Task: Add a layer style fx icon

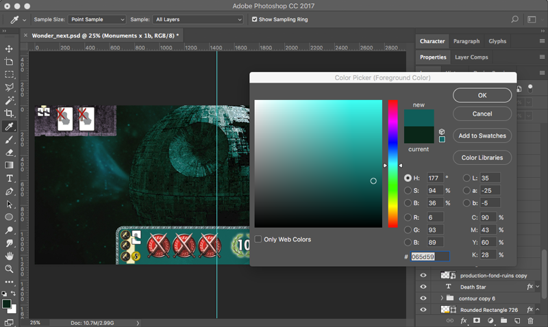Action: [464, 321]
